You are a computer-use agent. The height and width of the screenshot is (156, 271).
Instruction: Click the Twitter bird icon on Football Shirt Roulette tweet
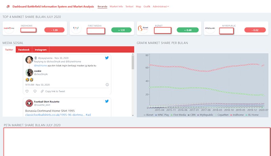point(107,101)
